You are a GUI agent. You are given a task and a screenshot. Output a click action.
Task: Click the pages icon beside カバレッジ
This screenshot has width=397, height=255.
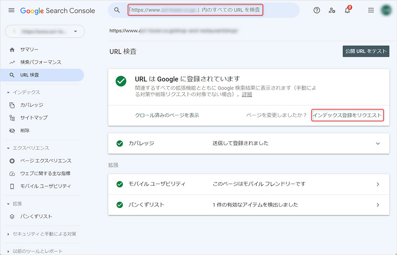click(x=12, y=105)
